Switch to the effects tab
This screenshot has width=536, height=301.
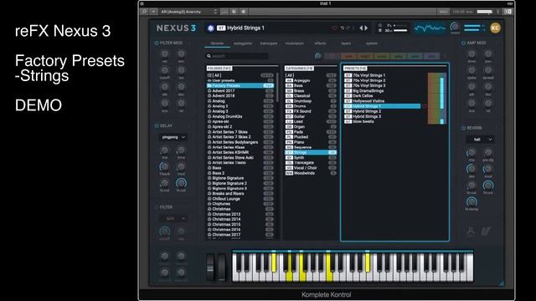coord(320,43)
